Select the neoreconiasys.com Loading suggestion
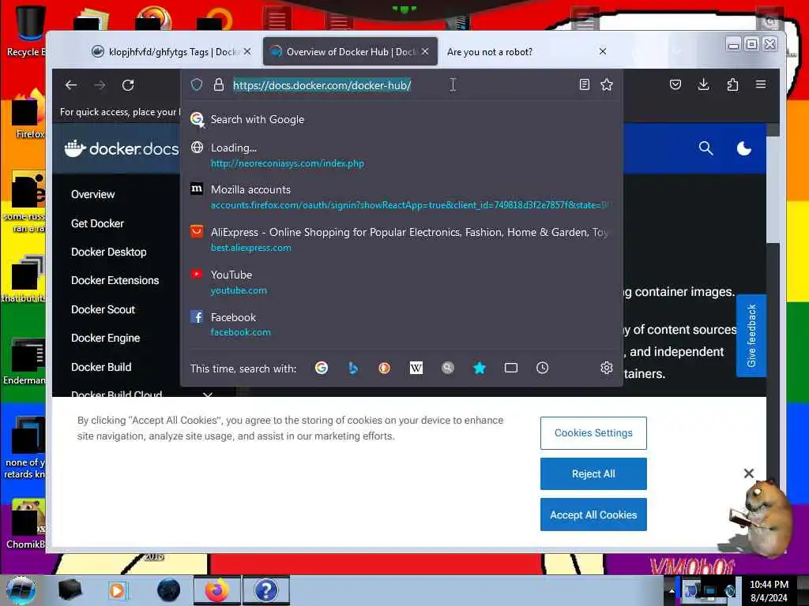 (401, 155)
